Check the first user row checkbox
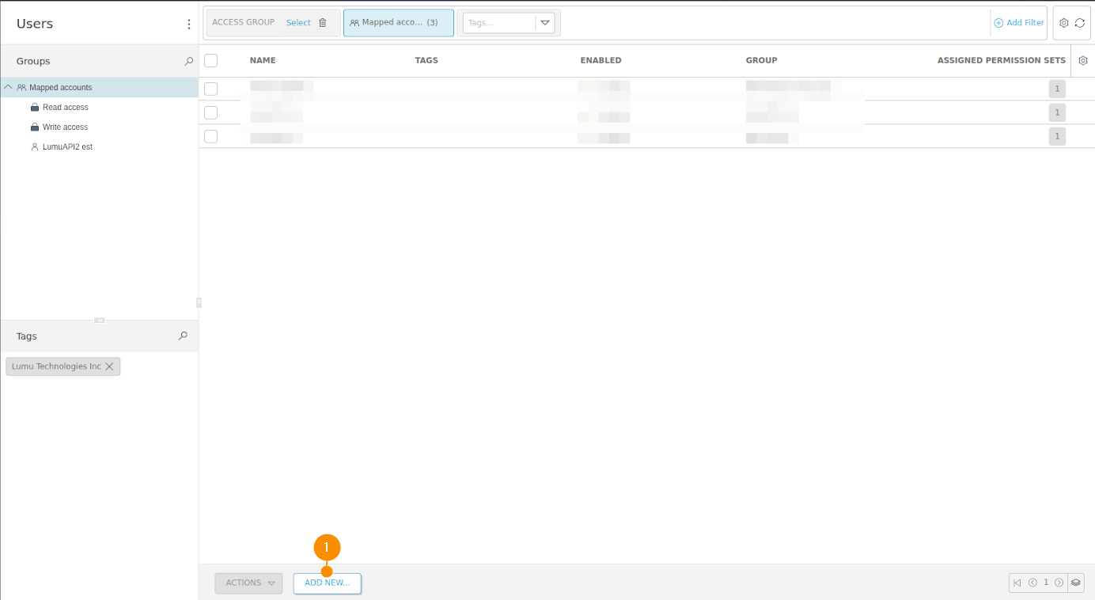 (x=210, y=89)
